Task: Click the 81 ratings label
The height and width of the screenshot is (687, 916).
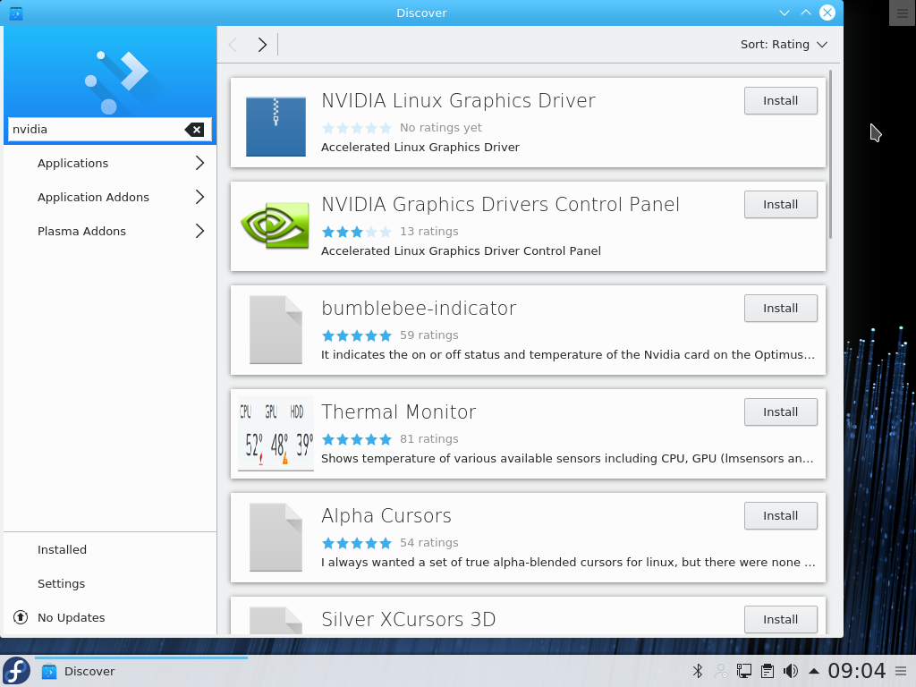Action: (x=428, y=439)
